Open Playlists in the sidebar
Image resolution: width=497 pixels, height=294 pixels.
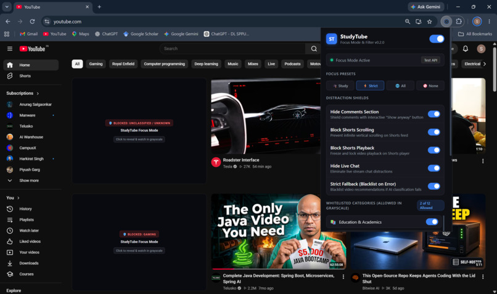[x=31, y=219]
